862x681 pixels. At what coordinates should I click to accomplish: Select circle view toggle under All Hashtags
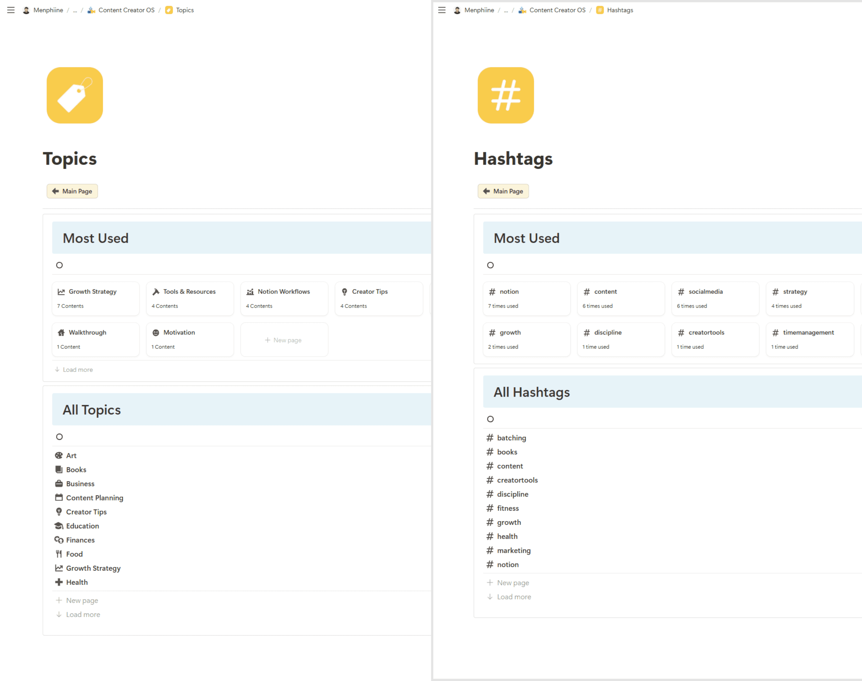(490, 419)
